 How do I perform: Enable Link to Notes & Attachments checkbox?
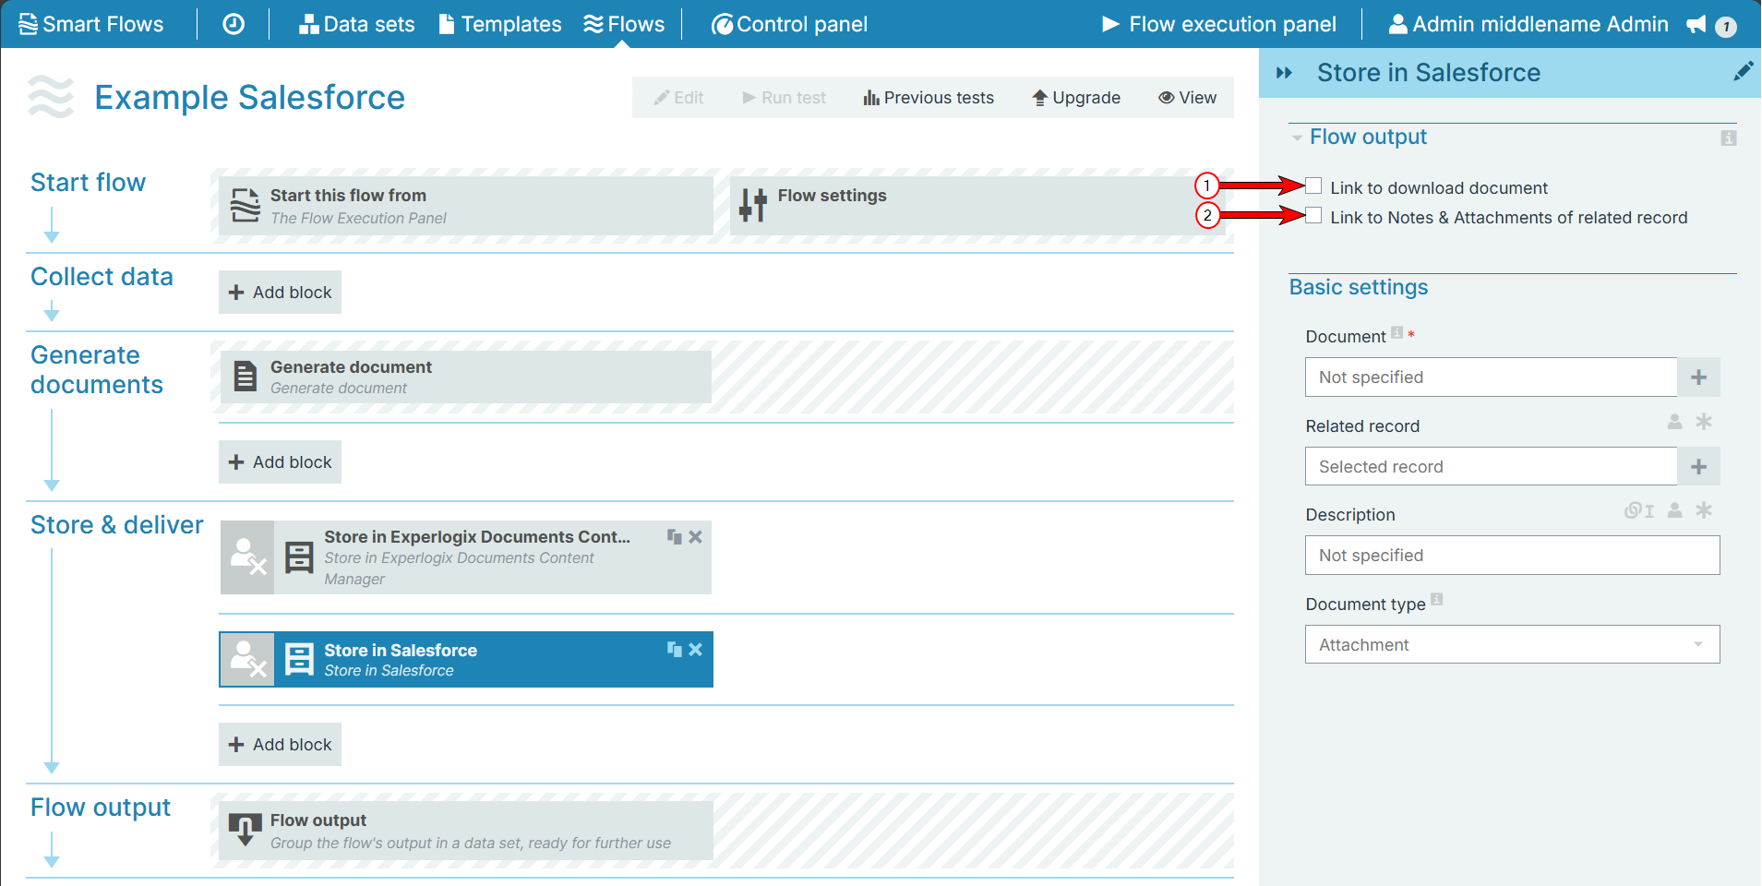1314,215
